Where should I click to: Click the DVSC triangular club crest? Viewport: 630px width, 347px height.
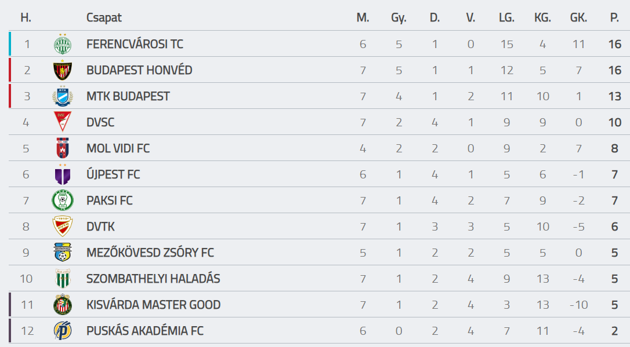(63, 122)
